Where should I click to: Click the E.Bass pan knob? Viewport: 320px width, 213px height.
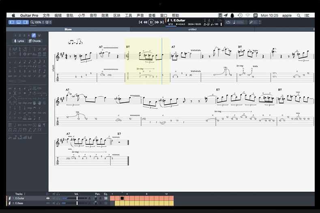(95, 203)
